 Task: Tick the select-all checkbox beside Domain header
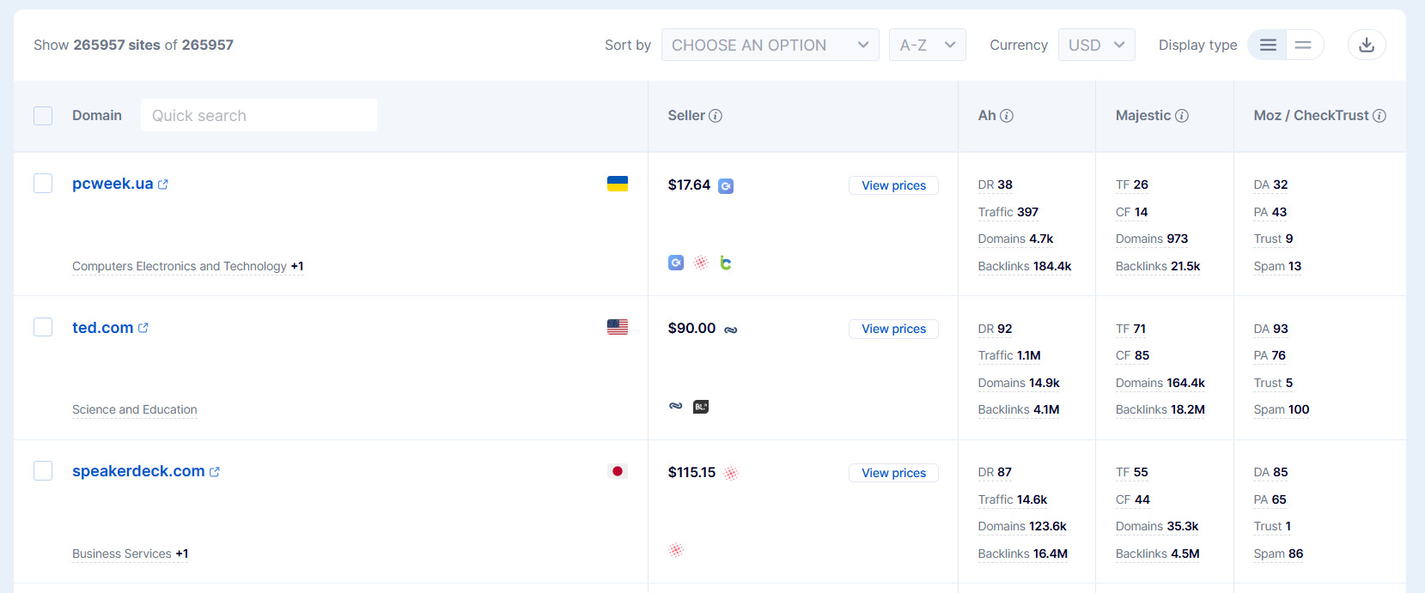point(43,116)
